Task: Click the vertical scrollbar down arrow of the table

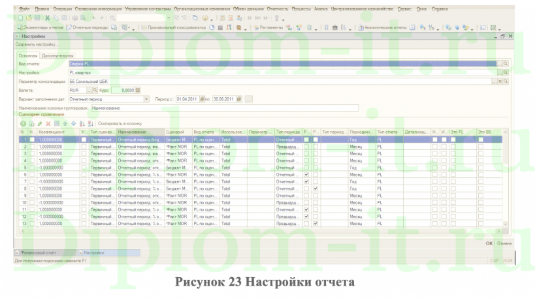Action: [506, 224]
